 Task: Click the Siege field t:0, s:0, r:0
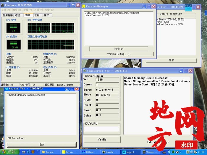coord(107,95)
